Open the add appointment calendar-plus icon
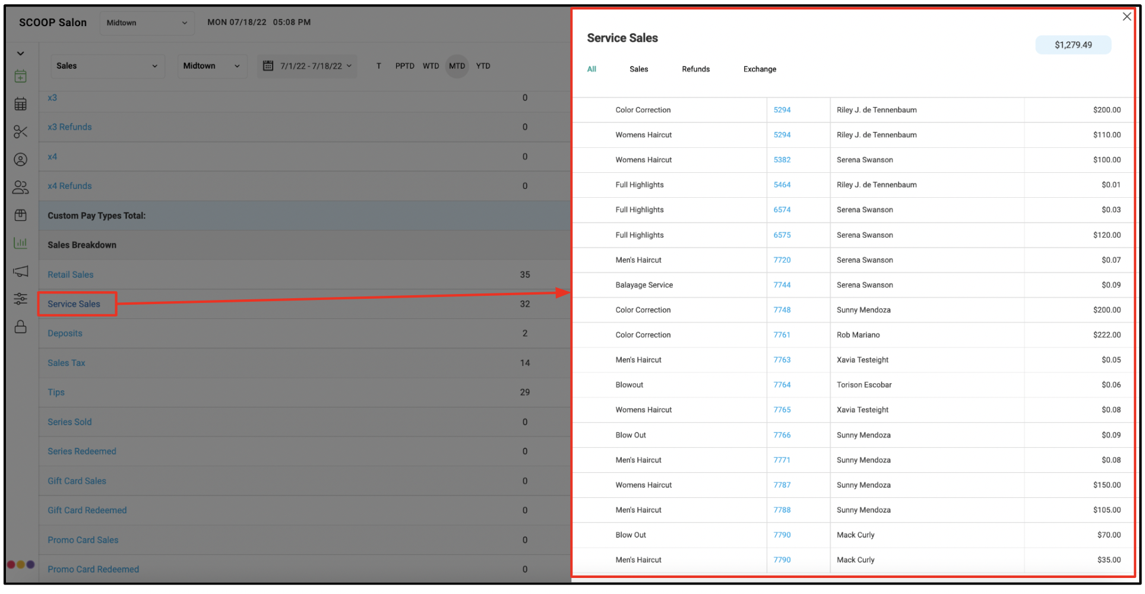Image resolution: width=1145 pixels, height=594 pixels. [x=20, y=76]
